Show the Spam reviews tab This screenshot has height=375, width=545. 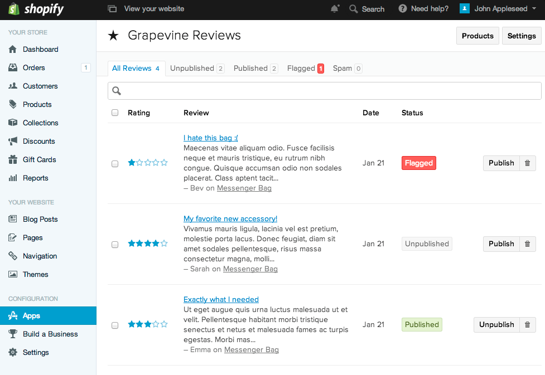point(347,69)
